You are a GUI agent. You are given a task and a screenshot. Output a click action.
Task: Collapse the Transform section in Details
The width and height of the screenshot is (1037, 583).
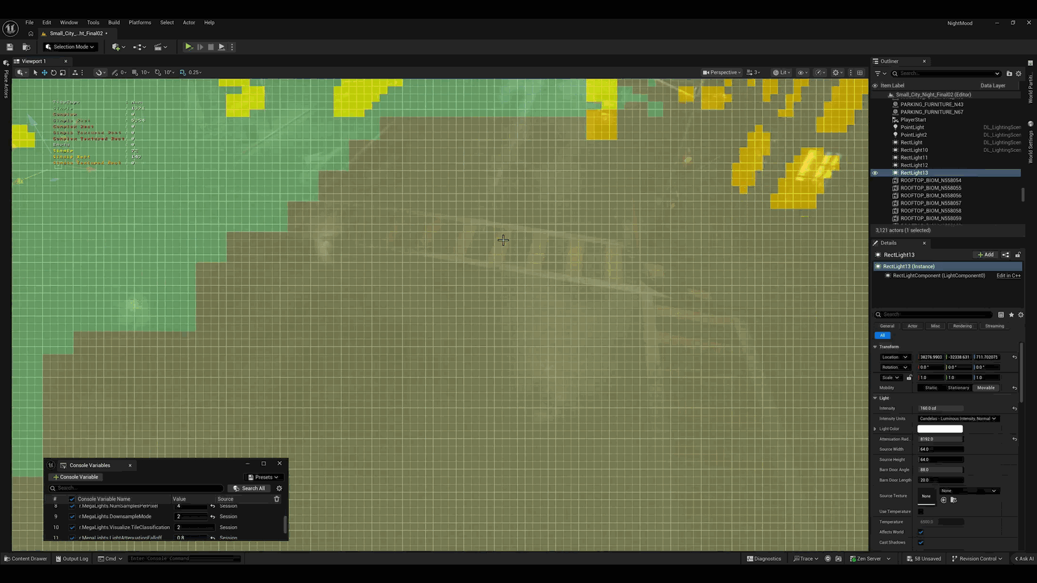point(875,347)
